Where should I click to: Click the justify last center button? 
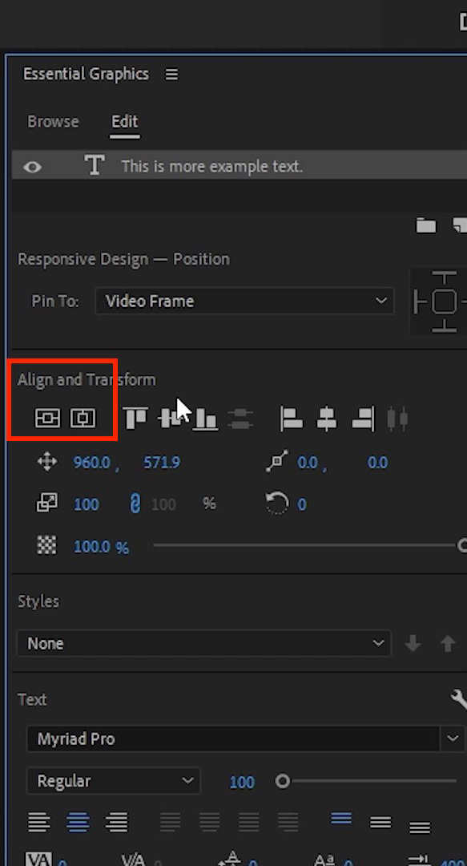click(210, 823)
